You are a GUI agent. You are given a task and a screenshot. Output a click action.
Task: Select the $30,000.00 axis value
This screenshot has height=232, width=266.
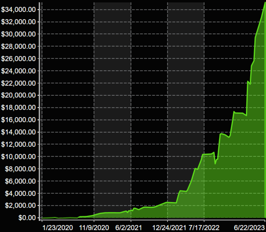coord(18,34)
